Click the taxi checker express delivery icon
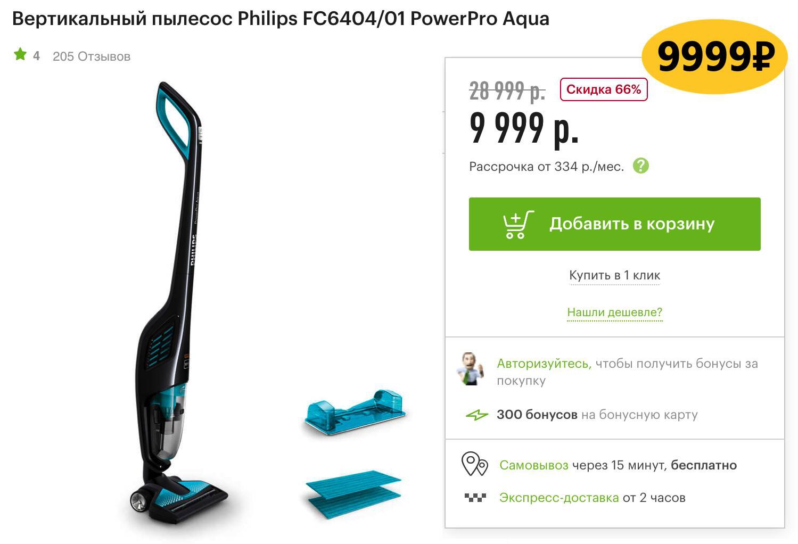Viewport: 798px width, 544px height. tap(475, 498)
